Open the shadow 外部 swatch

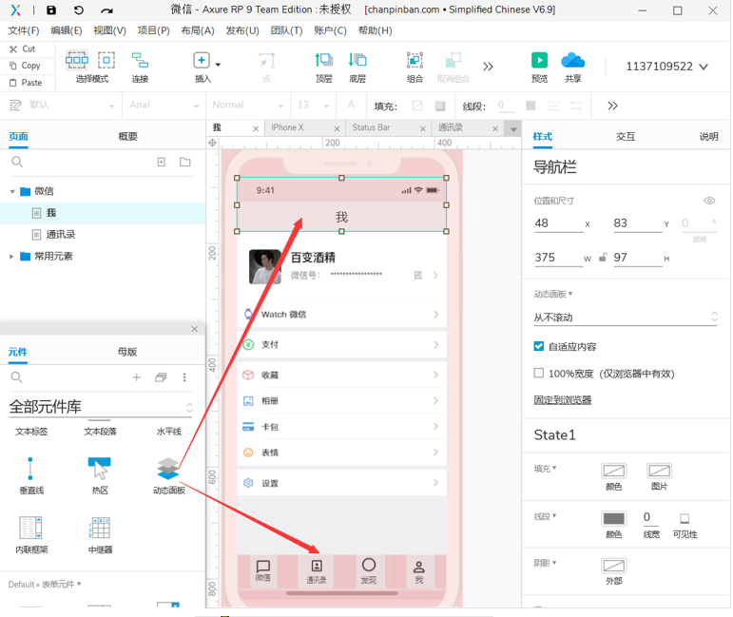click(x=613, y=566)
